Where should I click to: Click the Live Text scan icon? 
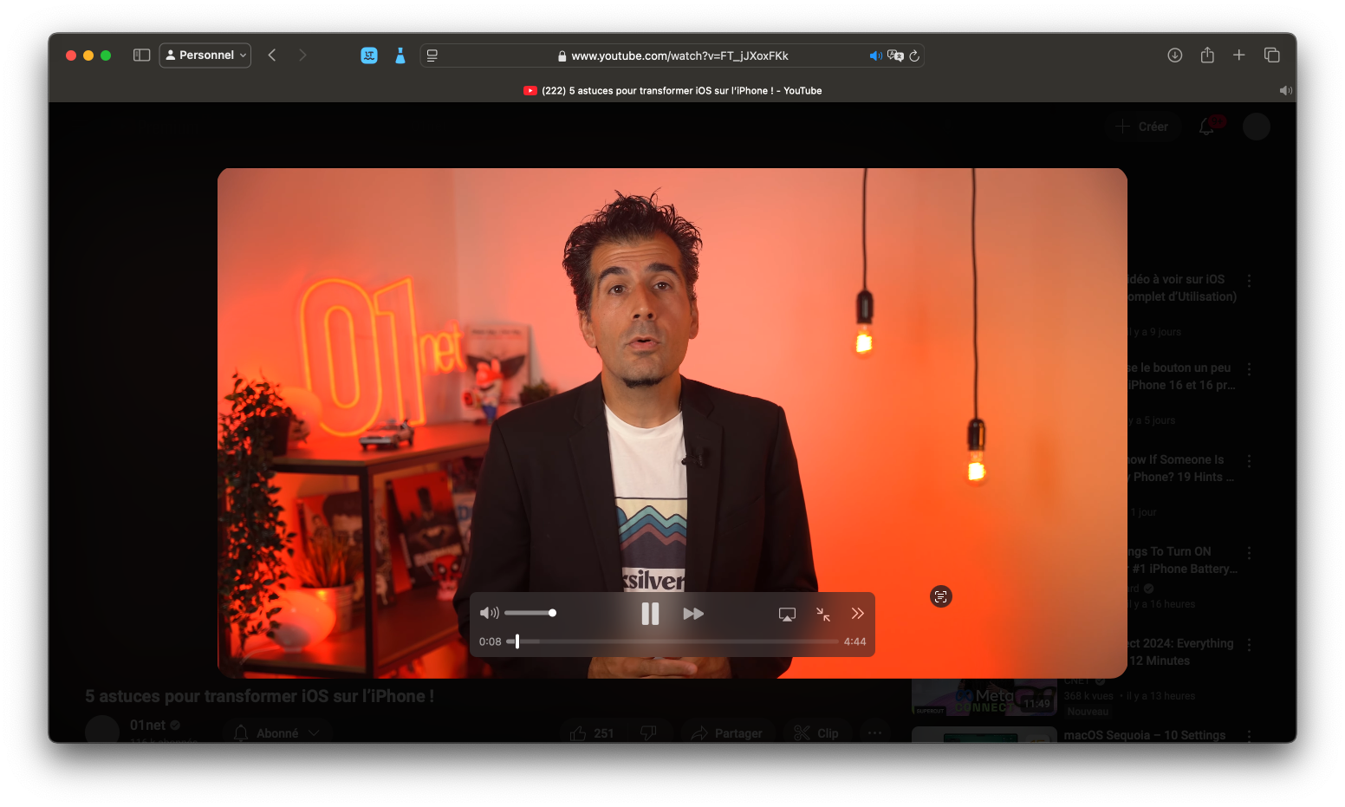[941, 596]
